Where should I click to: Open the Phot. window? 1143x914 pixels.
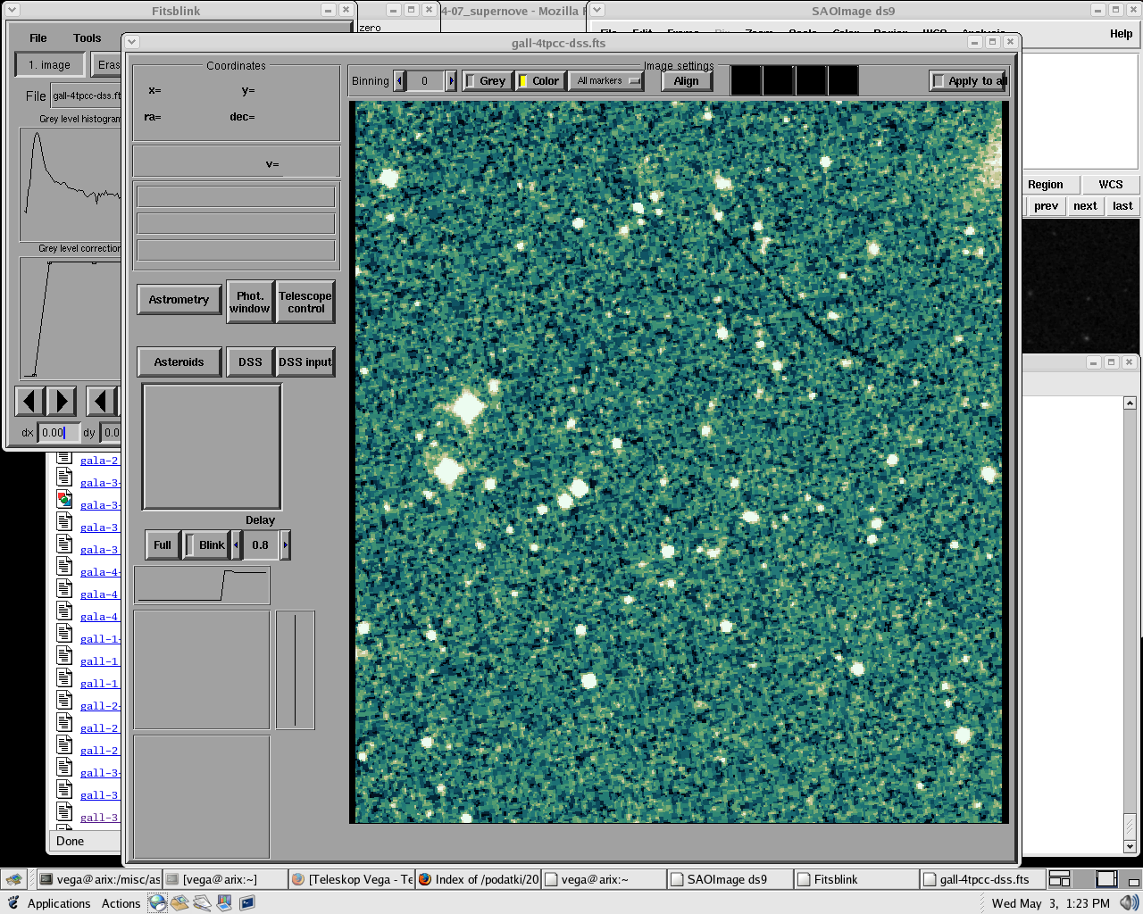(x=249, y=302)
